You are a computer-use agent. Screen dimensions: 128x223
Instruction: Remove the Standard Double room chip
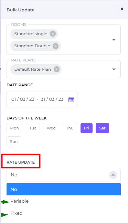(55, 46)
